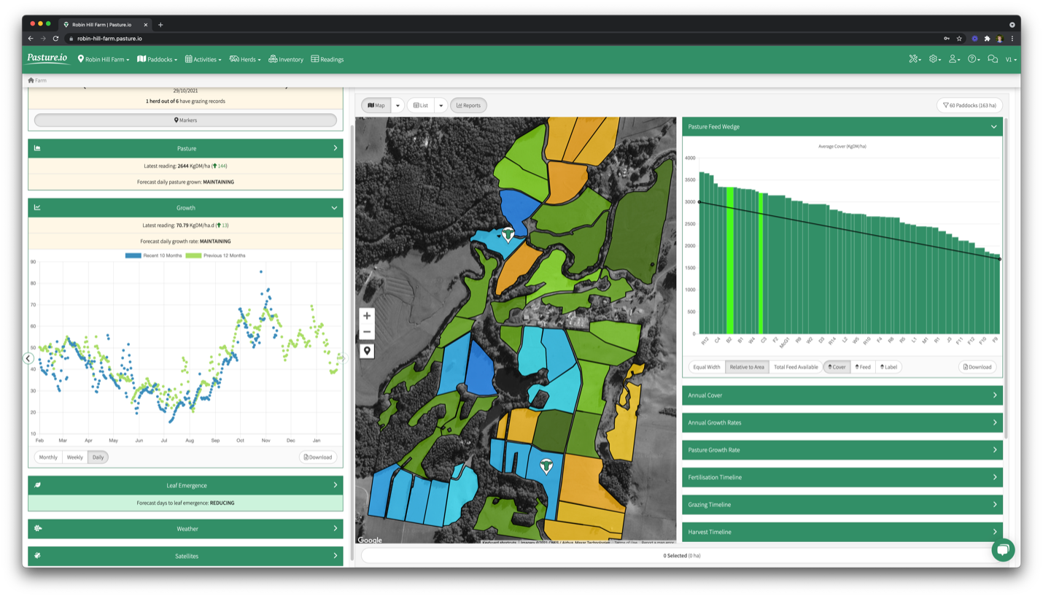Open the live chat support bubble
Screen dimensions: 1043x599
pos(1003,550)
